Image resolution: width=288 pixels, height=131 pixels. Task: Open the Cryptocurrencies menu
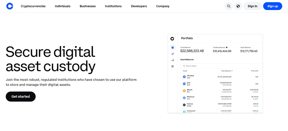coord(33,6)
